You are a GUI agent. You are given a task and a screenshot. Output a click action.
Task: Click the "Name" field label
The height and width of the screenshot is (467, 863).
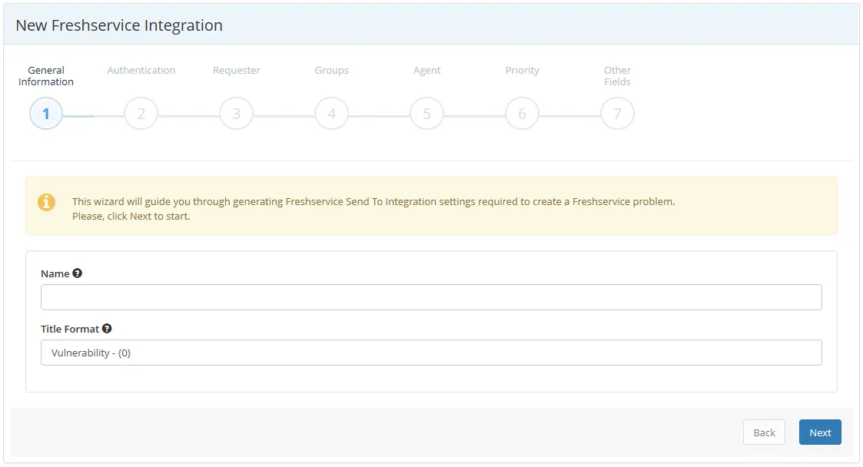pyautogui.click(x=55, y=274)
